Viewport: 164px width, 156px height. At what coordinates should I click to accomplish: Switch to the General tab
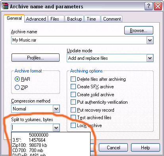point(14,18)
